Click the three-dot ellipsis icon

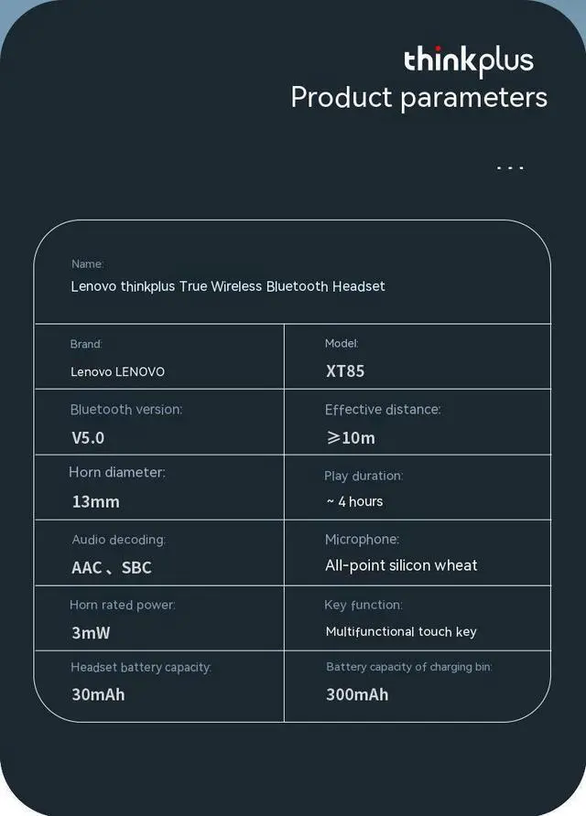pos(510,167)
